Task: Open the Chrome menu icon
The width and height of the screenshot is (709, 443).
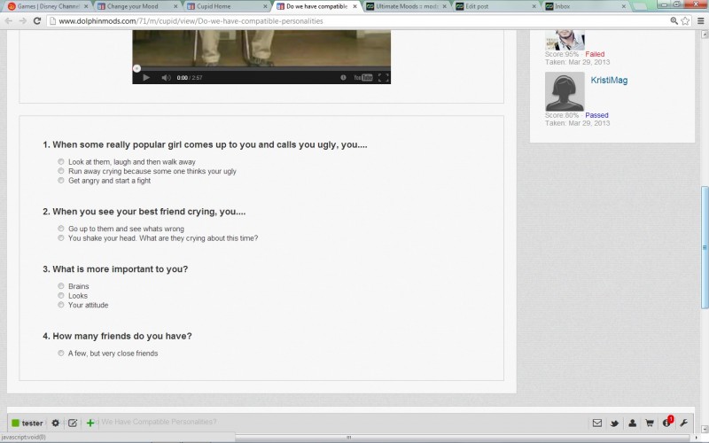Action: point(700,20)
